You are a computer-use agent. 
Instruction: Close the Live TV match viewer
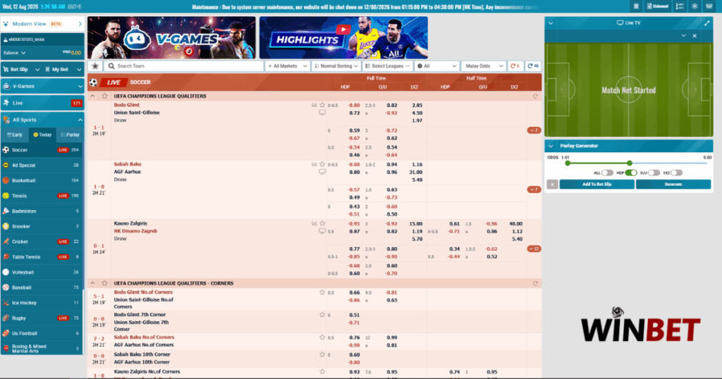point(695,36)
